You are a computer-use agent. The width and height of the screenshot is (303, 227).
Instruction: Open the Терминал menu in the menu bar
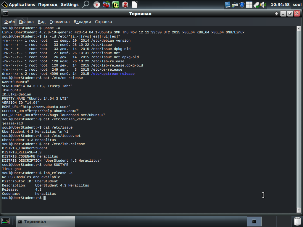59,22
